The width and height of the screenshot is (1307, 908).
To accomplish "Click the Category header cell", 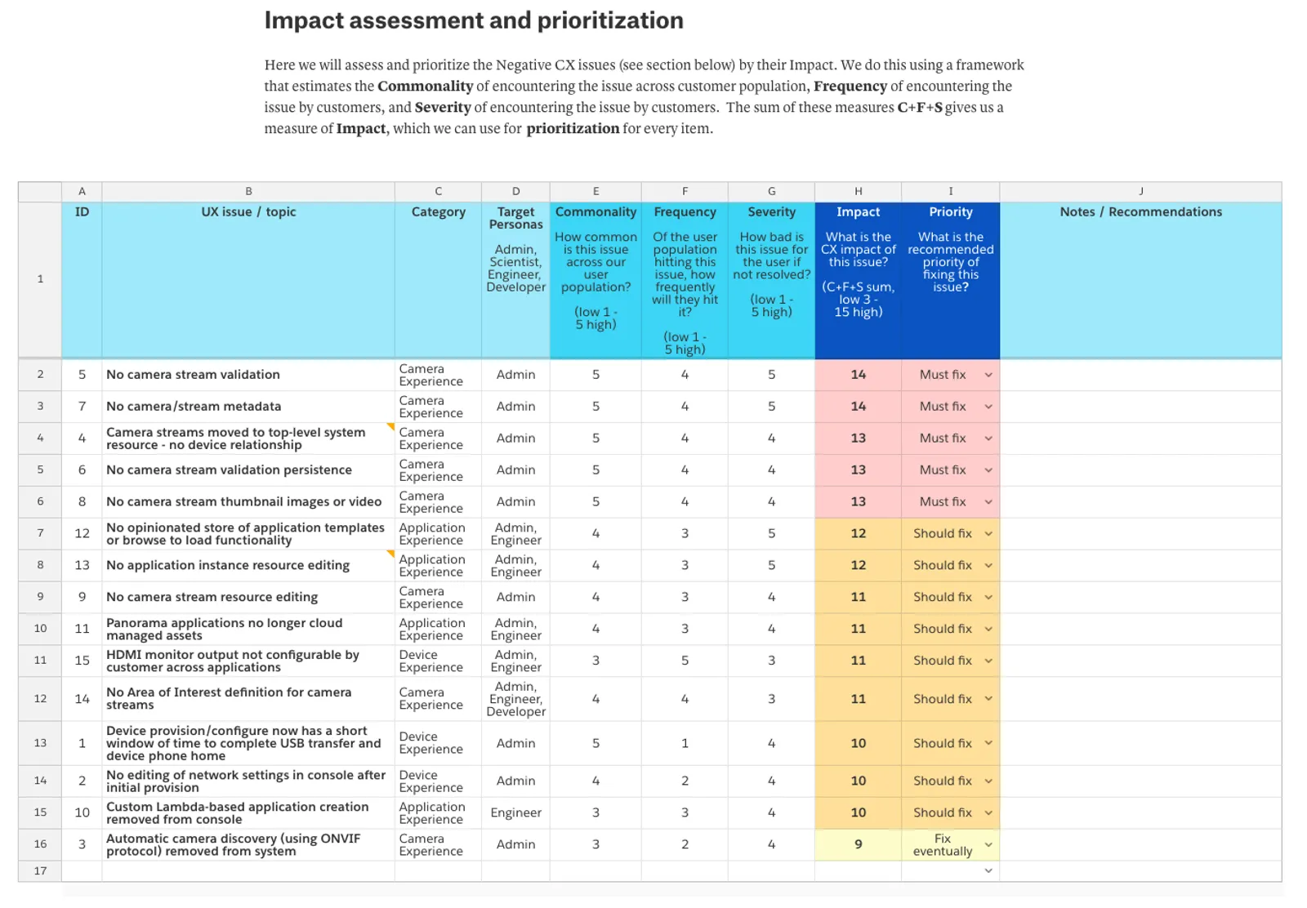I will [438, 280].
